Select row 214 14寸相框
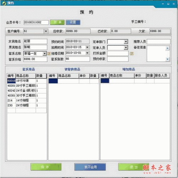Screen dimensions: 178x178 click(27, 100)
